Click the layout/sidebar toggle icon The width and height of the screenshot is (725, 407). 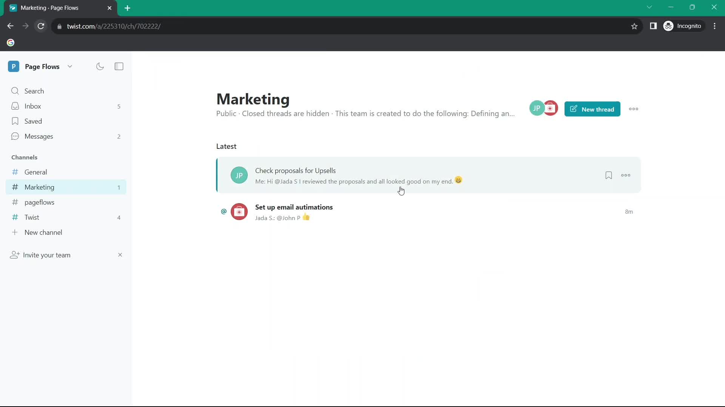(x=119, y=66)
